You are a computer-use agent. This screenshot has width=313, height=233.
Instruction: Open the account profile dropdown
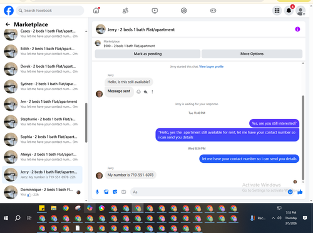[x=300, y=11]
